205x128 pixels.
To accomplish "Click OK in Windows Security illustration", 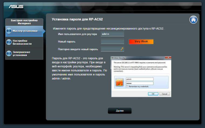I will [153, 94].
